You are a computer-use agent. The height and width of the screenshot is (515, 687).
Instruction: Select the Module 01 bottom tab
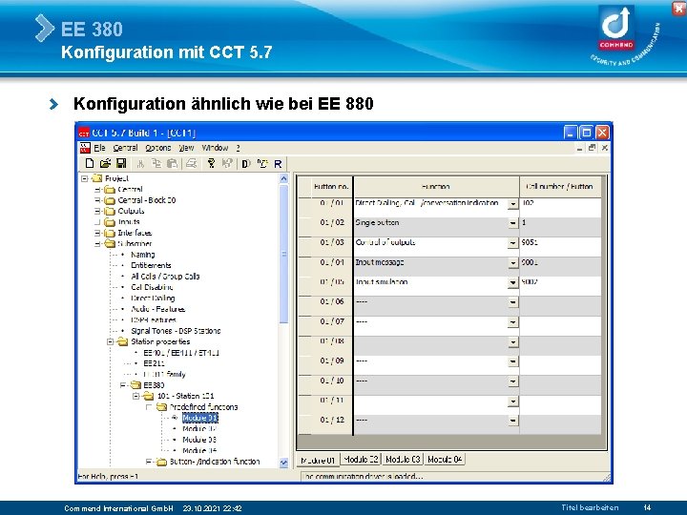[318, 461]
